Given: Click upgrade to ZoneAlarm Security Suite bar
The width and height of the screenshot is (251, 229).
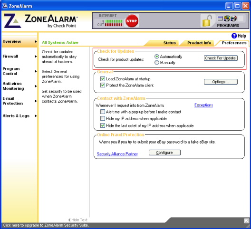Looking at the screenshot, I should click(x=46, y=225).
